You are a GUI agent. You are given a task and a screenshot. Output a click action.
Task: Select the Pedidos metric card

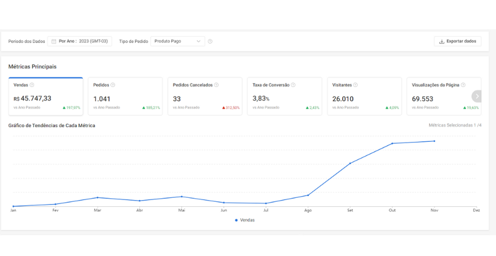pos(125,96)
